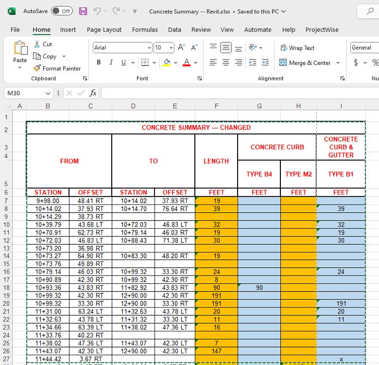379x365 pixels.
Task: Open the Customize Quick Access Toolbar menu
Action: [x=135, y=11]
